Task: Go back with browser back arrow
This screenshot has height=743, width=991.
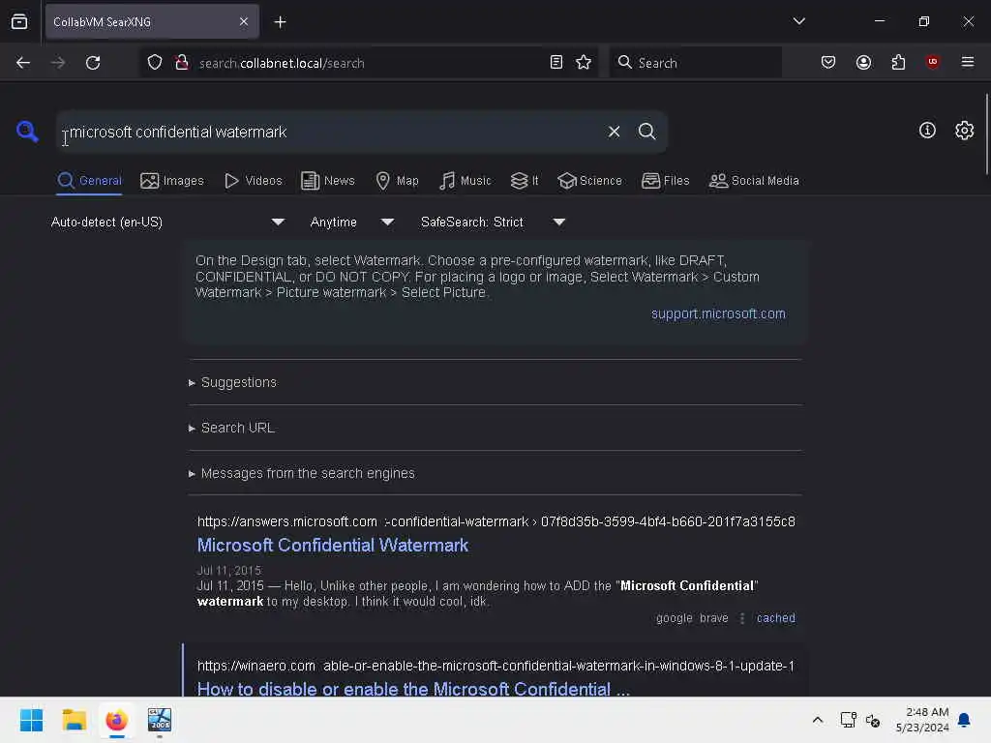Action: tap(23, 63)
